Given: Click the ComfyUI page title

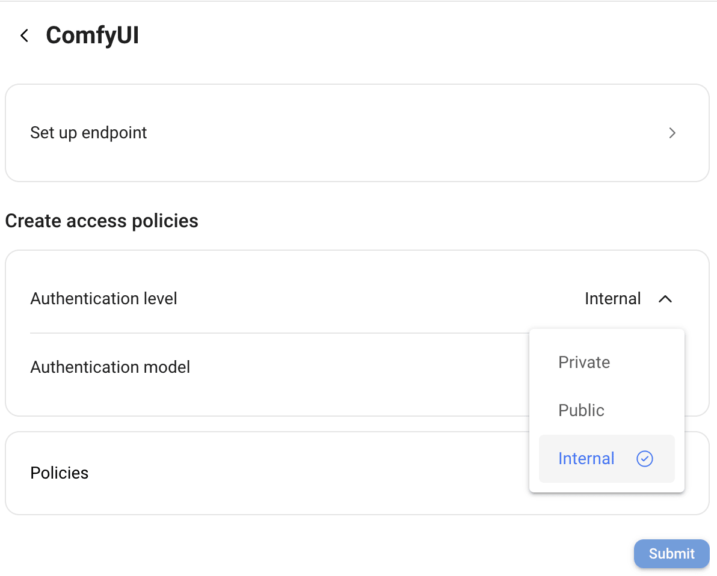Looking at the screenshot, I should (92, 35).
